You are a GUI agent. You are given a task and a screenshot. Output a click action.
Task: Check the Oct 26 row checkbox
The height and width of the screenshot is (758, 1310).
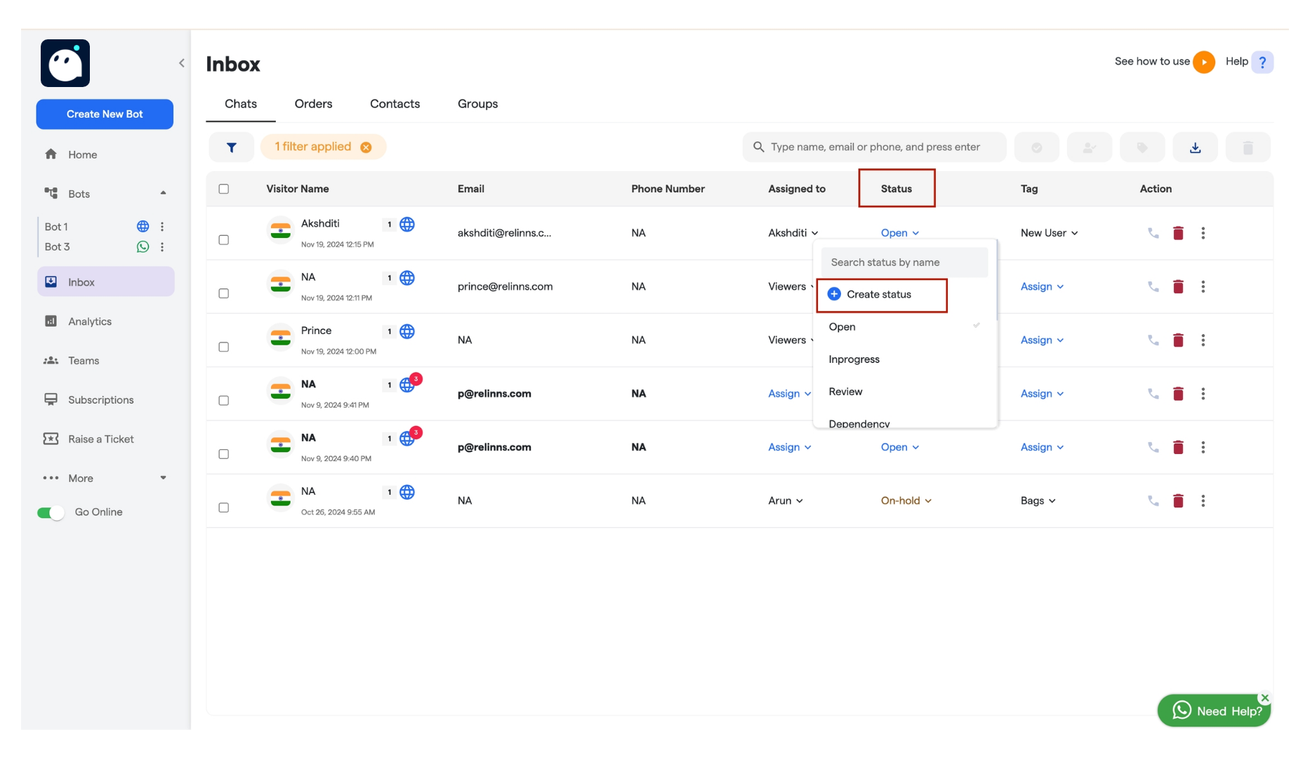[223, 507]
